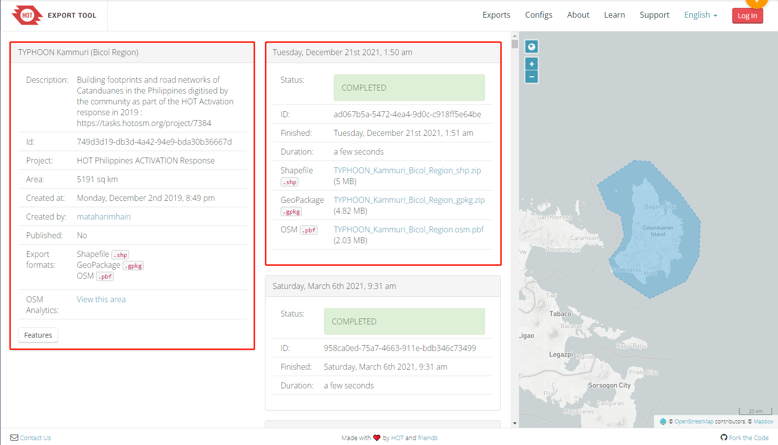Click the GitHub icon by Fork the Code
Viewport: 778px width, 445px height.
pos(723,438)
